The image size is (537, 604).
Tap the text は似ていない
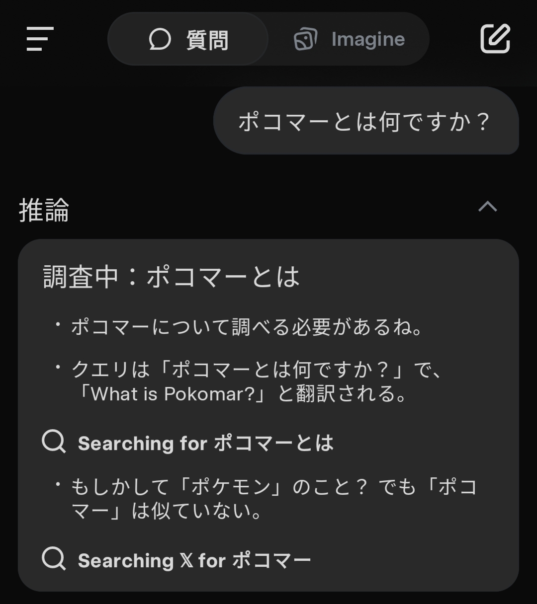[196, 511]
